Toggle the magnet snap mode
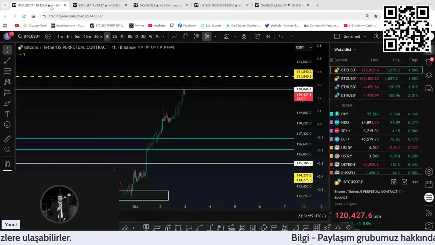 coord(7,164)
